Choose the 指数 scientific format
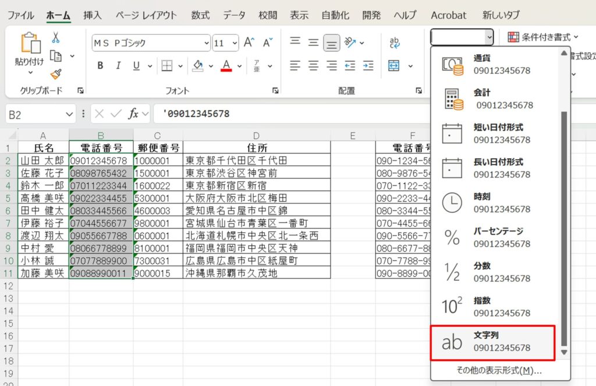 493,307
